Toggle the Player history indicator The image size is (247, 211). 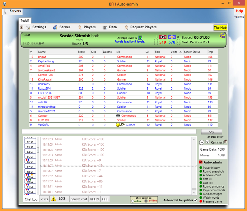point(201,168)
